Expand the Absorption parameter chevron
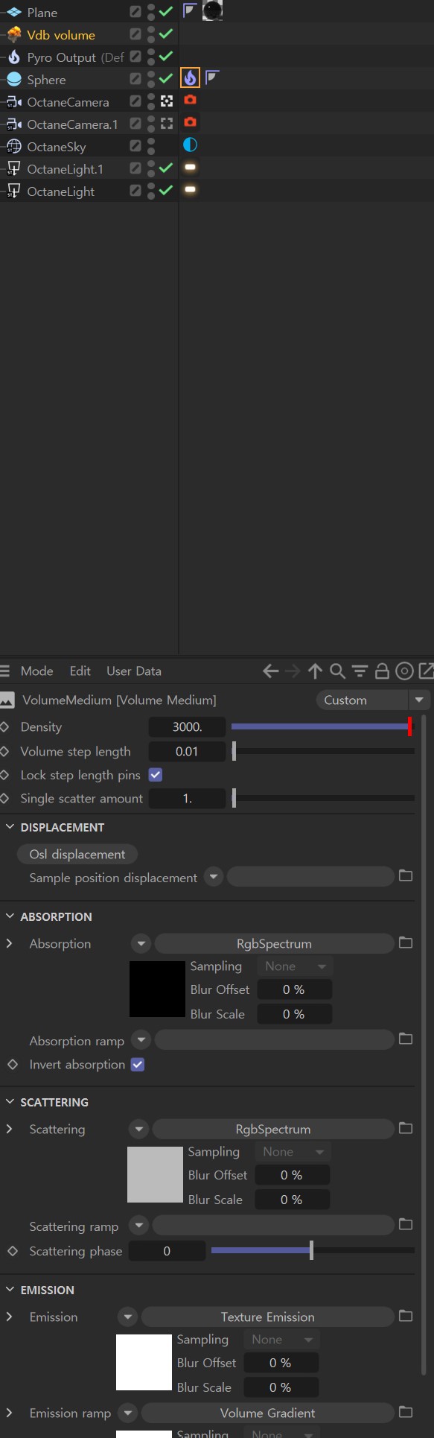 pyautogui.click(x=9, y=943)
